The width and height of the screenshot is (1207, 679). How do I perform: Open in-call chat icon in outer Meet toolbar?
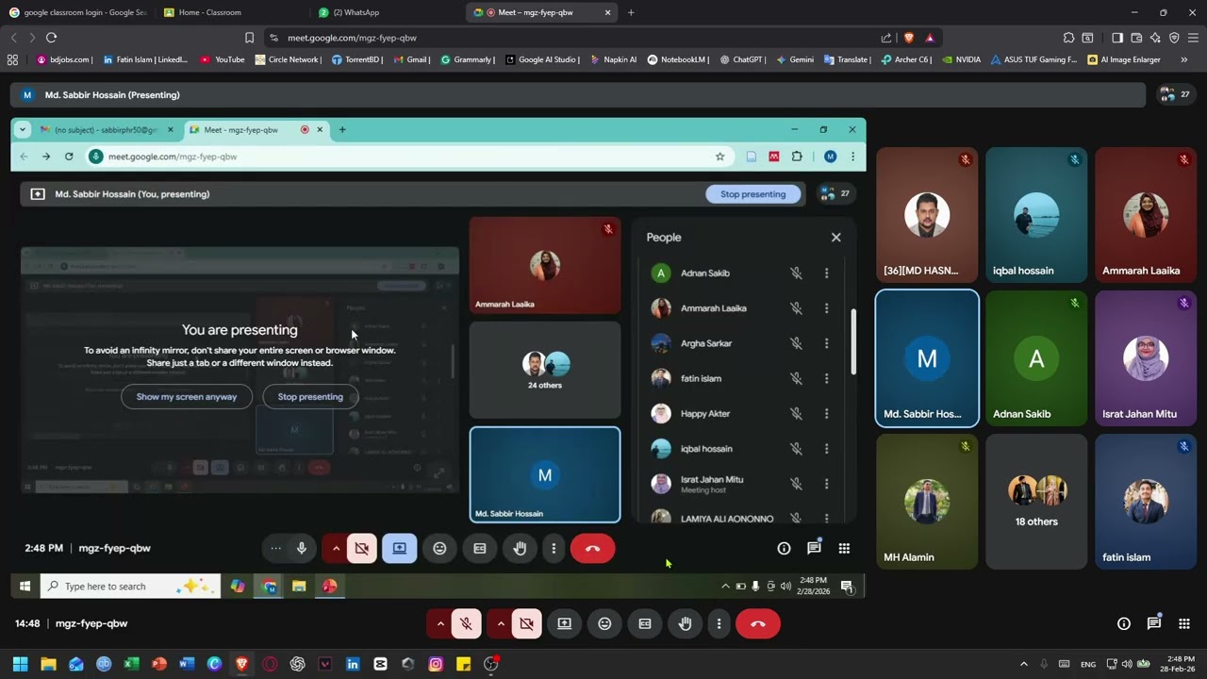coord(1154,623)
